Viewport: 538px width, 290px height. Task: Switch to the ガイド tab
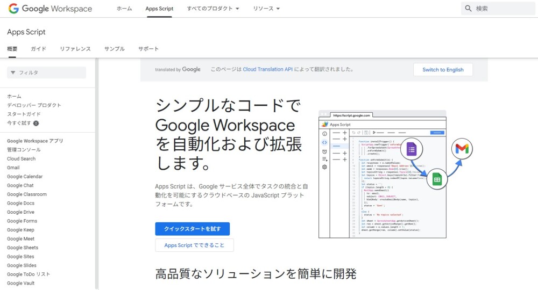(38, 49)
